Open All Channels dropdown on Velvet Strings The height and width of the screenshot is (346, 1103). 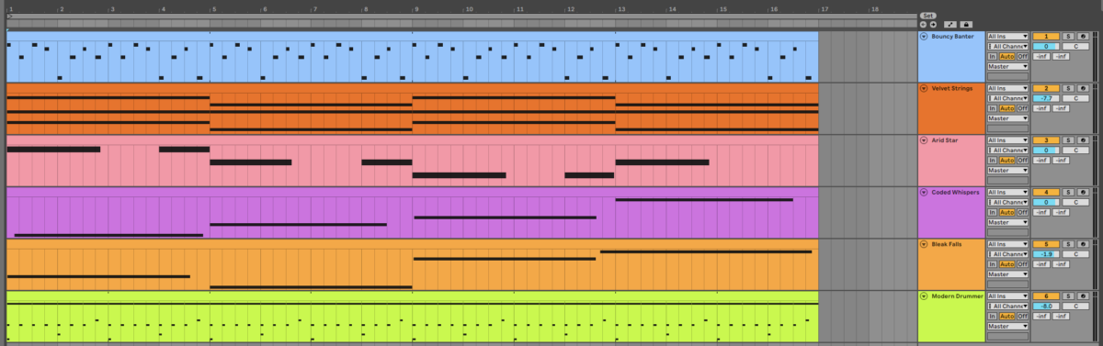[x=1007, y=98]
